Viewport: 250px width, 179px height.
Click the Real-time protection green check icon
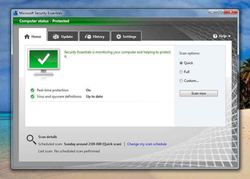tap(32, 90)
